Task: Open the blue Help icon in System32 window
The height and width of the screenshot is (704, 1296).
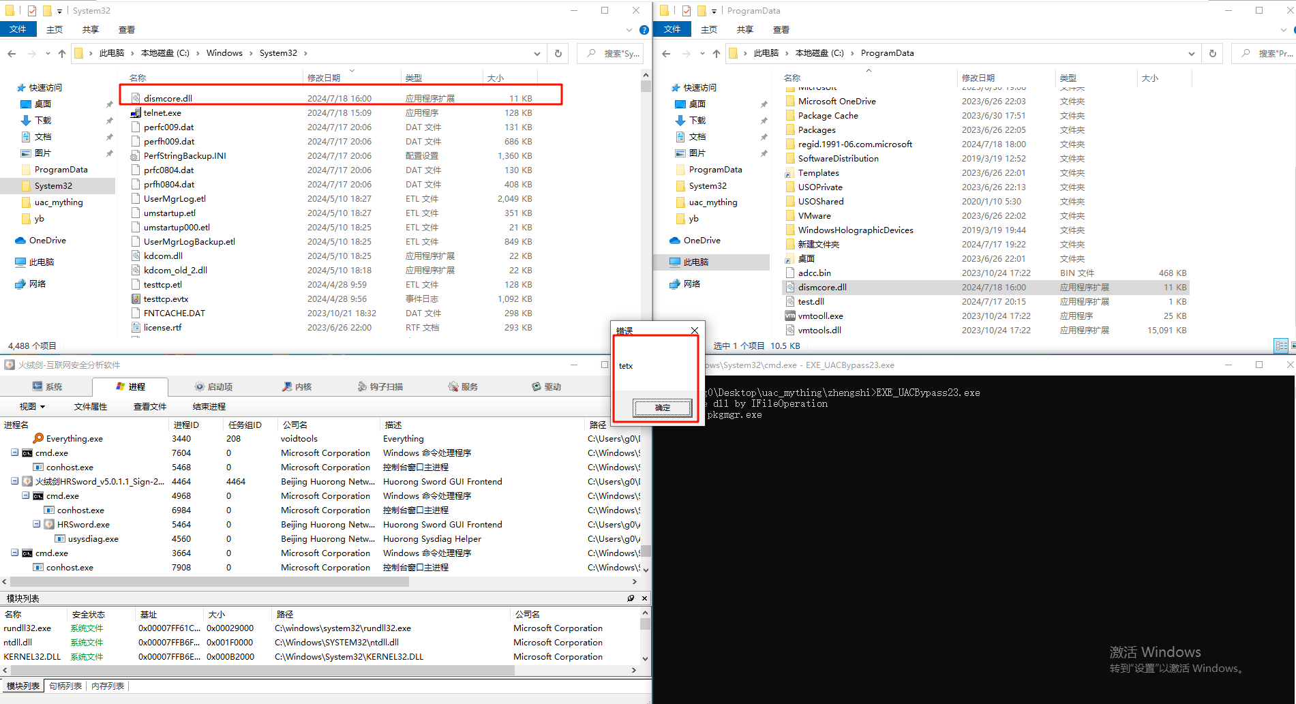Action: click(644, 30)
